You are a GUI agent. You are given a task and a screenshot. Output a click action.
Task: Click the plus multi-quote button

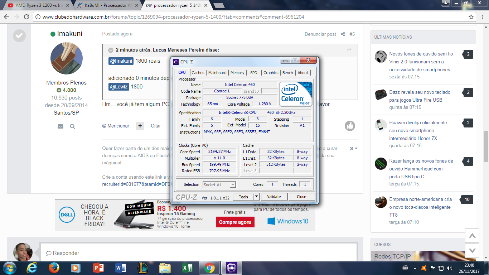[x=140, y=126]
